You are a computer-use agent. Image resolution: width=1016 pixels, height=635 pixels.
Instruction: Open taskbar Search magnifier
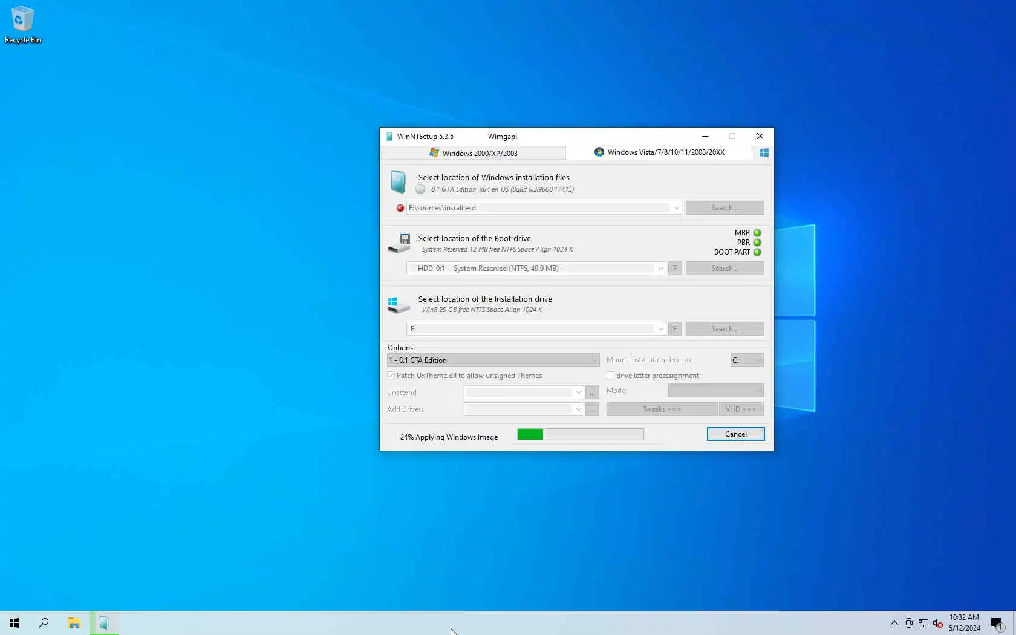click(44, 623)
